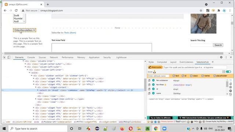Show more DevTools sidebar tabs chevron
The image size is (235, 132).
(x=213, y=62)
